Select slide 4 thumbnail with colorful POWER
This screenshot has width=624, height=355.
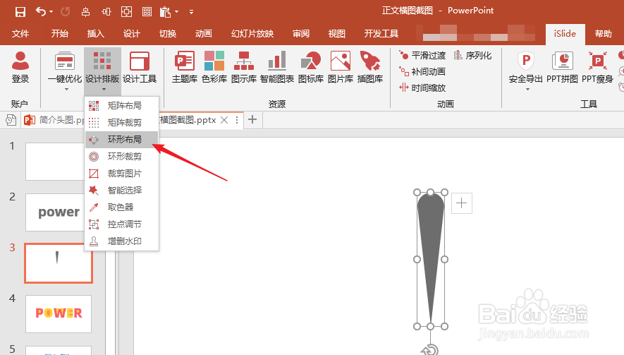(59, 313)
